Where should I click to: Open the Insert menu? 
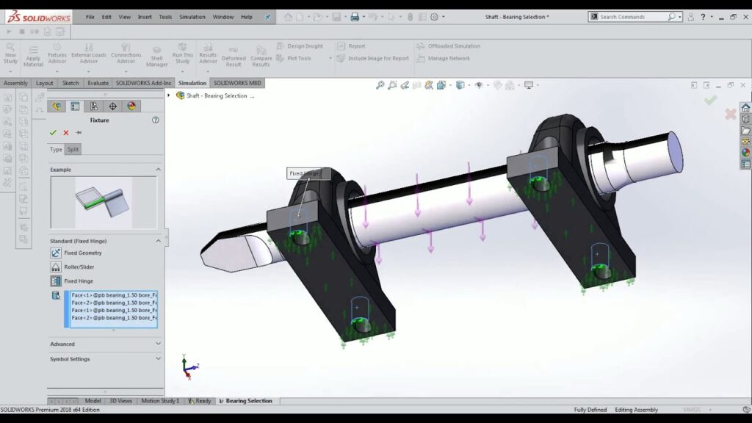point(145,17)
